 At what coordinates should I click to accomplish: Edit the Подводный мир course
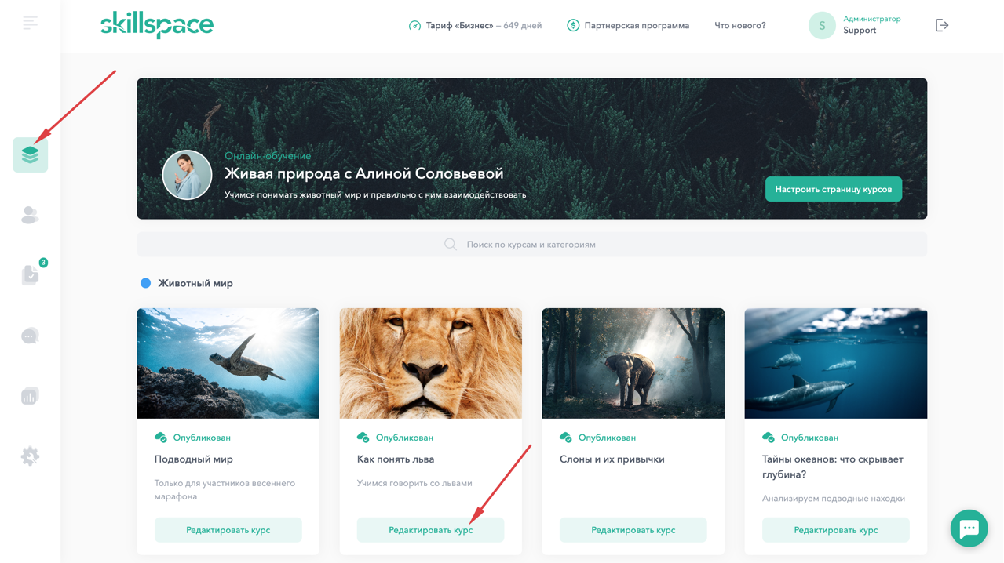click(228, 530)
